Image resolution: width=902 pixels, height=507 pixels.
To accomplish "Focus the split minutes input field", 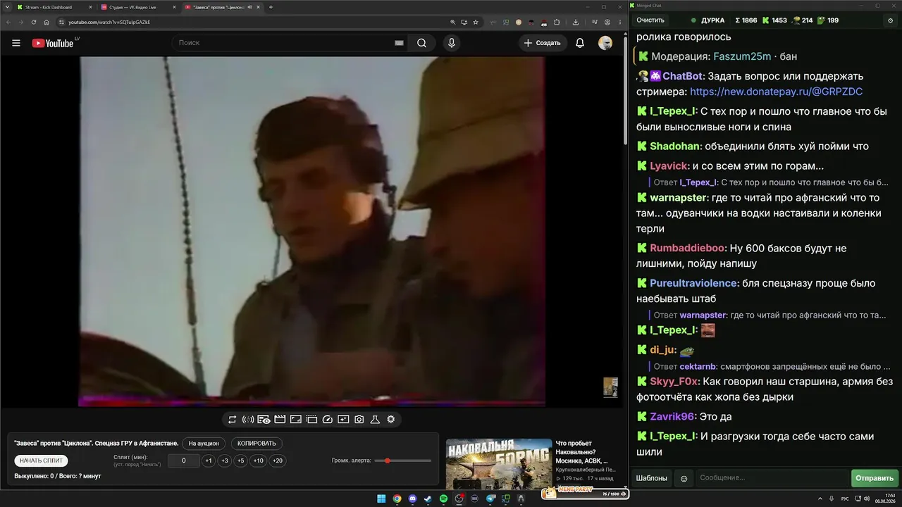I will point(183,461).
